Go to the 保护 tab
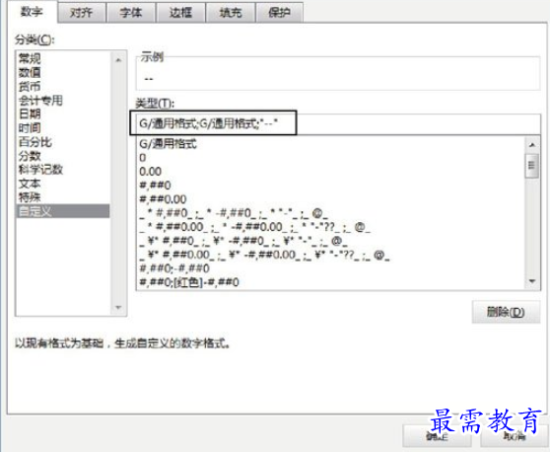Screen dimensions: 550x452 click(x=280, y=13)
